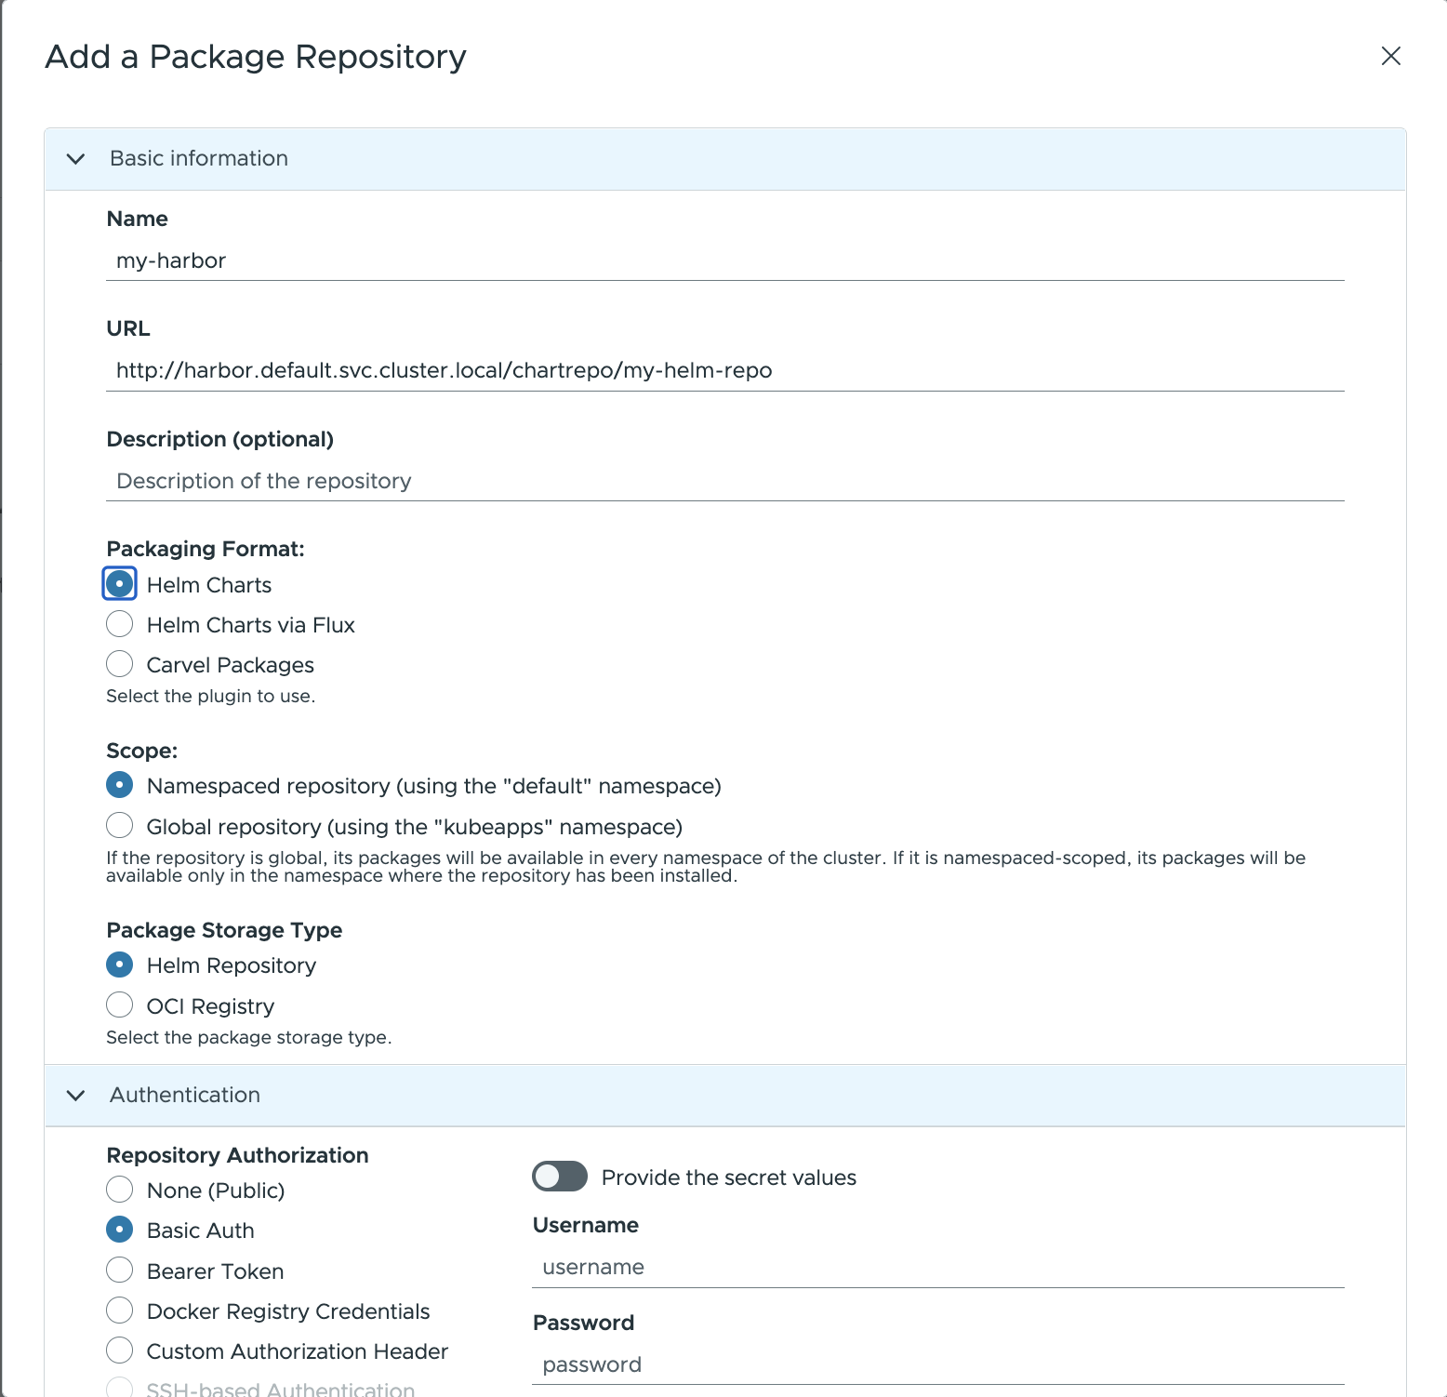Image resolution: width=1447 pixels, height=1397 pixels.
Task: Close the Add a Package Repository dialog
Action: (1390, 56)
